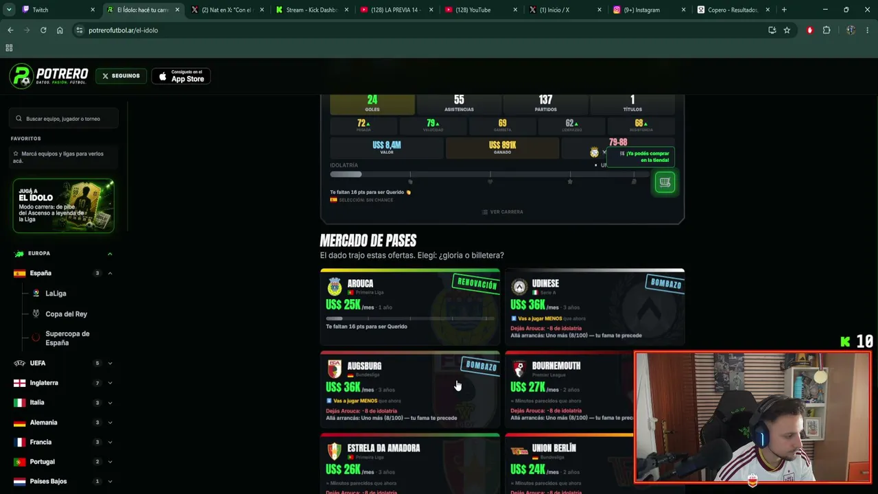Click the Bournemouth club crest
The width and height of the screenshot is (878, 494).
(x=519, y=369)
